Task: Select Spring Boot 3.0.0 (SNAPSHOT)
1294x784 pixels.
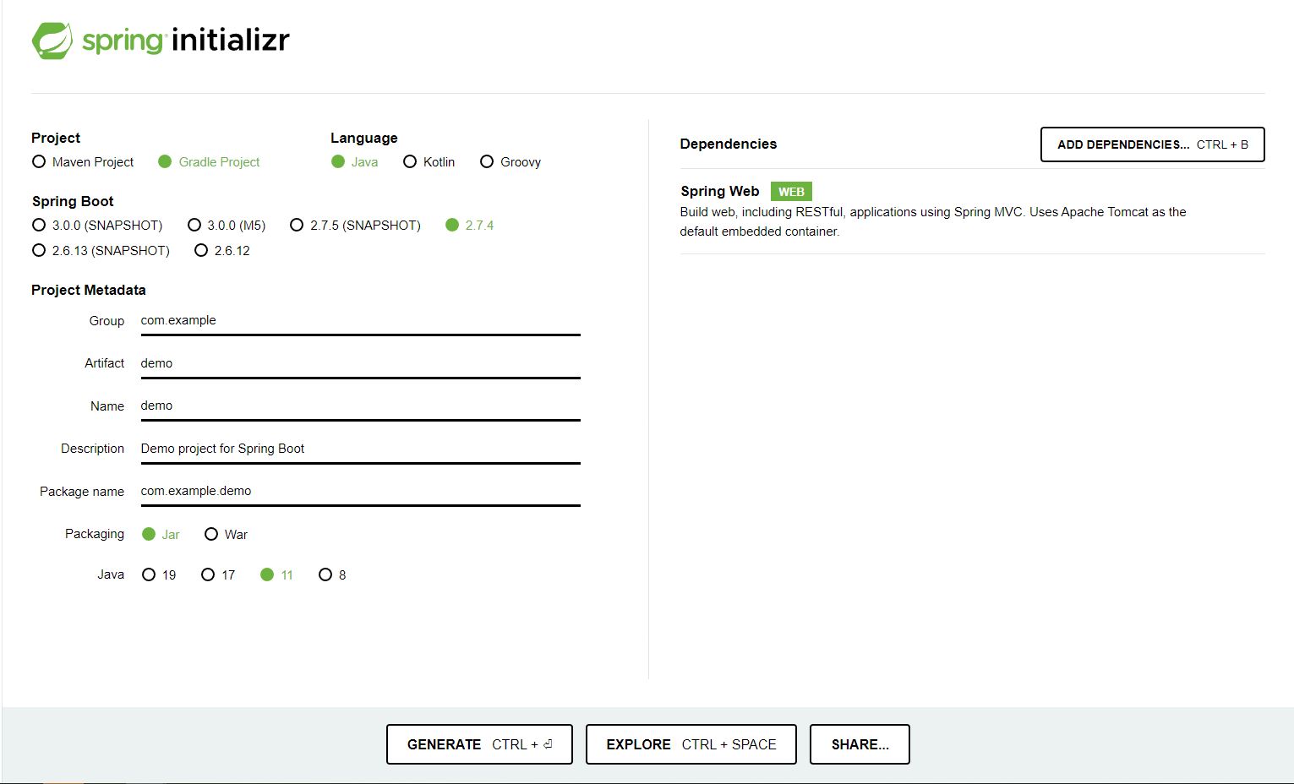Action: click(97, 225)
